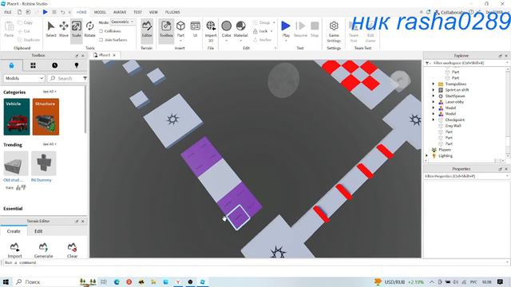Close the Toolbox panel

[82, 56]
